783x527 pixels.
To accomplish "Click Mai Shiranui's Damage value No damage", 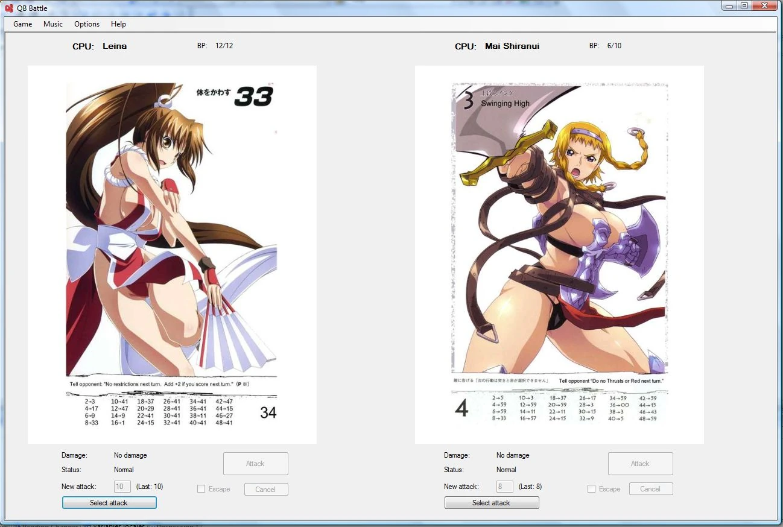I will (513, 455).
